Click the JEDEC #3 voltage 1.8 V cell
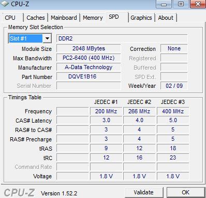This screenshot has width=206, height=198. click(173, 176)
